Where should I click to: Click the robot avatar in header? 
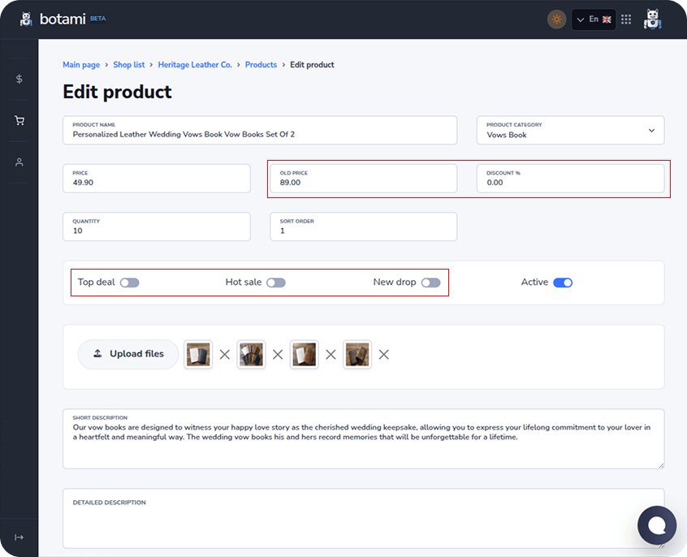click(x=652, y=19)
